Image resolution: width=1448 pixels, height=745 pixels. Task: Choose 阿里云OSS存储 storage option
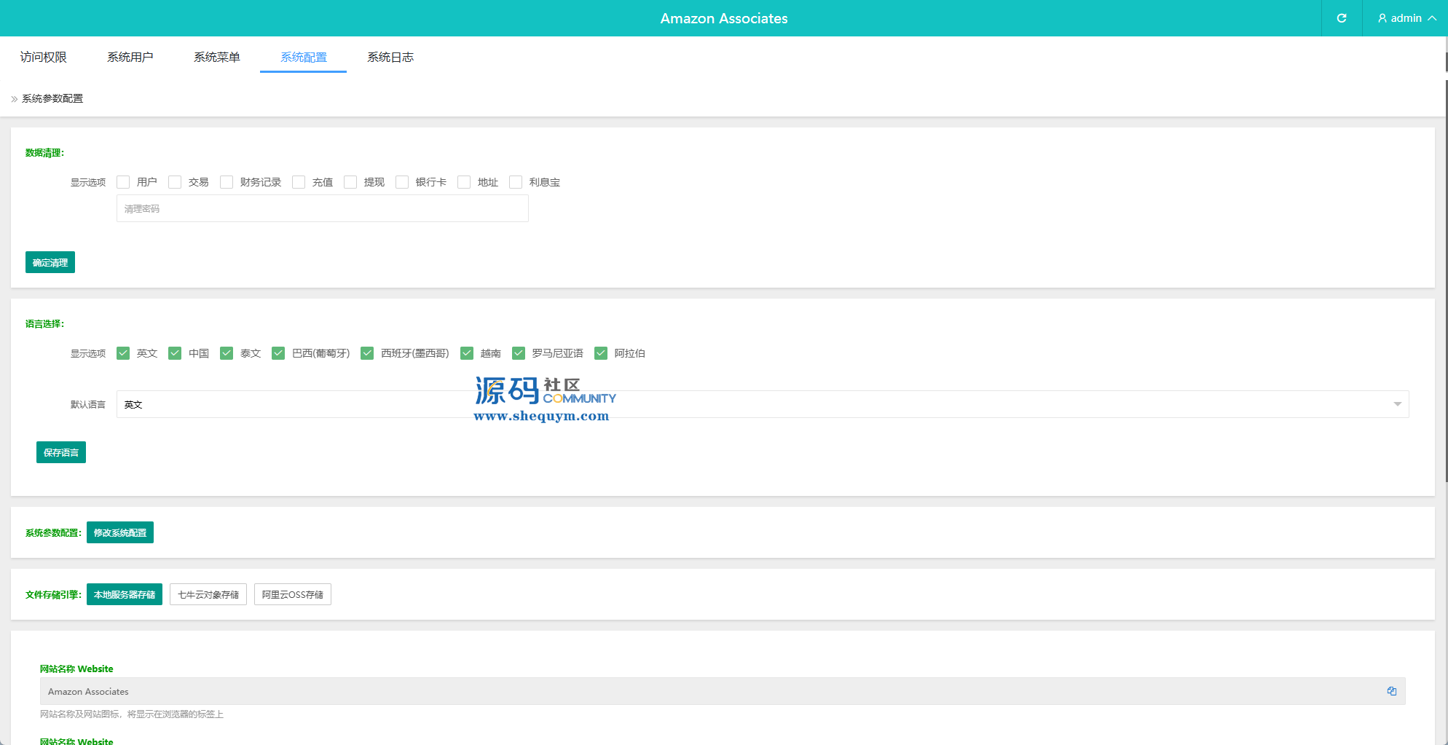point(293,594)
